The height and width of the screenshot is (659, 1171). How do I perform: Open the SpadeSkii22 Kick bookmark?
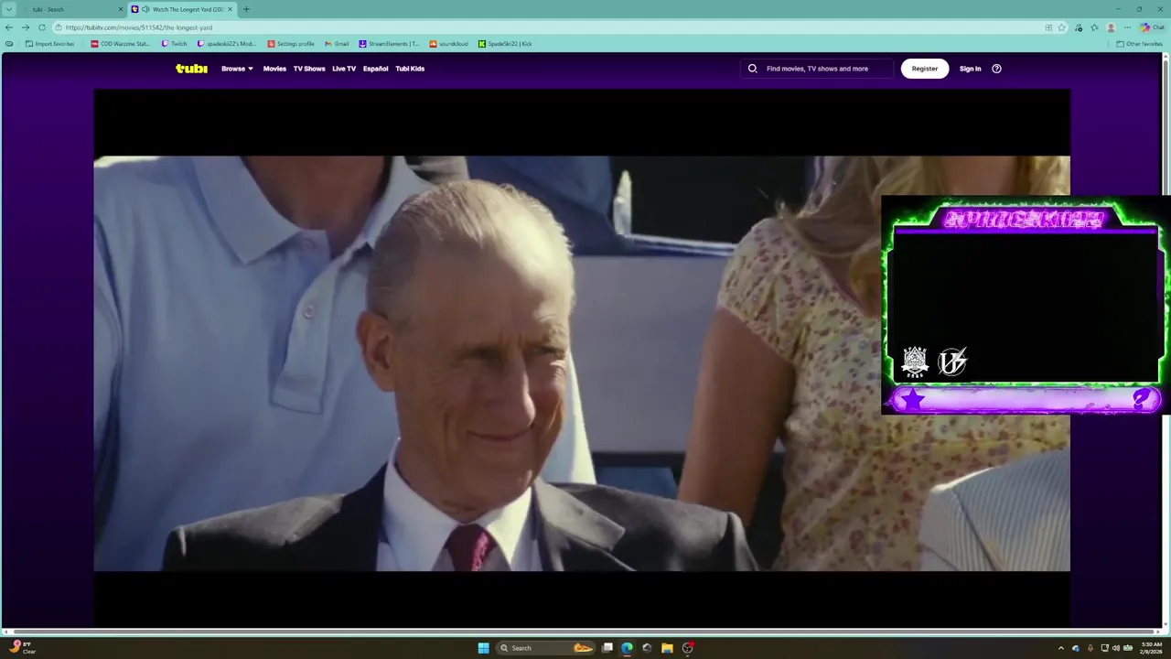(505, 44)
